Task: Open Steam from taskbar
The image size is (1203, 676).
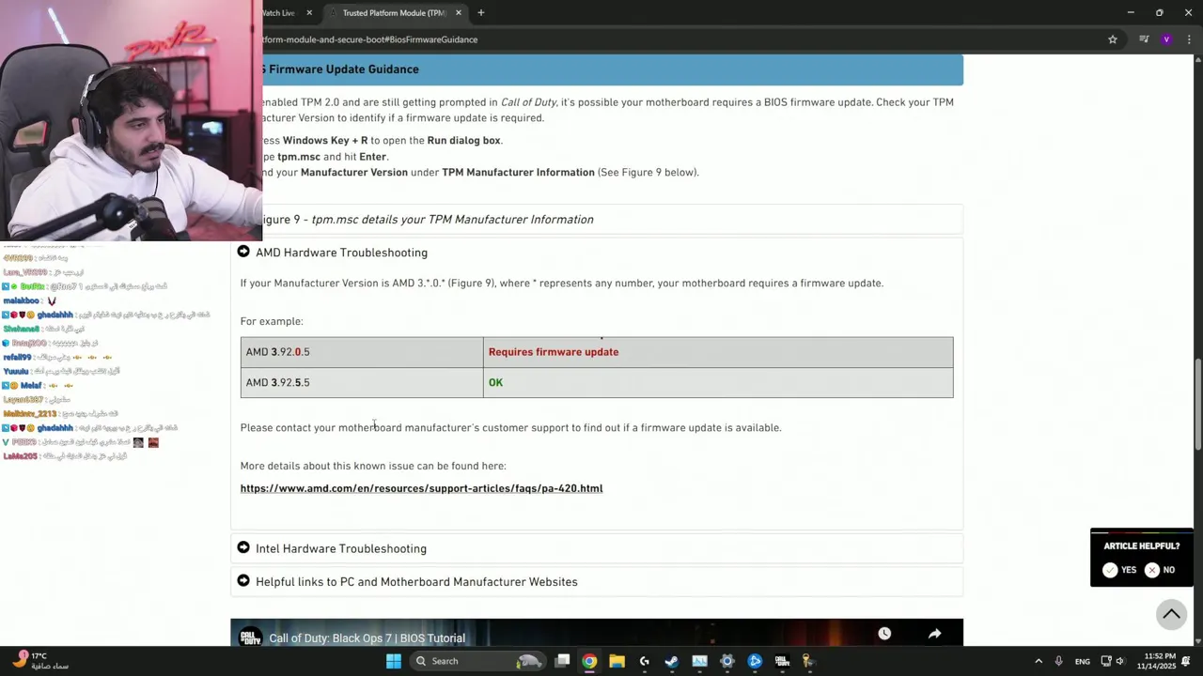Action: (672, 661)
